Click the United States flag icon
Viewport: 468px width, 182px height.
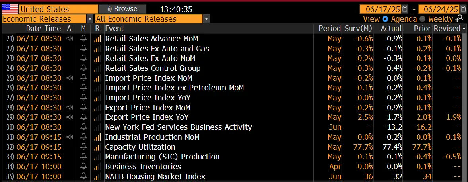[x=10, y=9]
